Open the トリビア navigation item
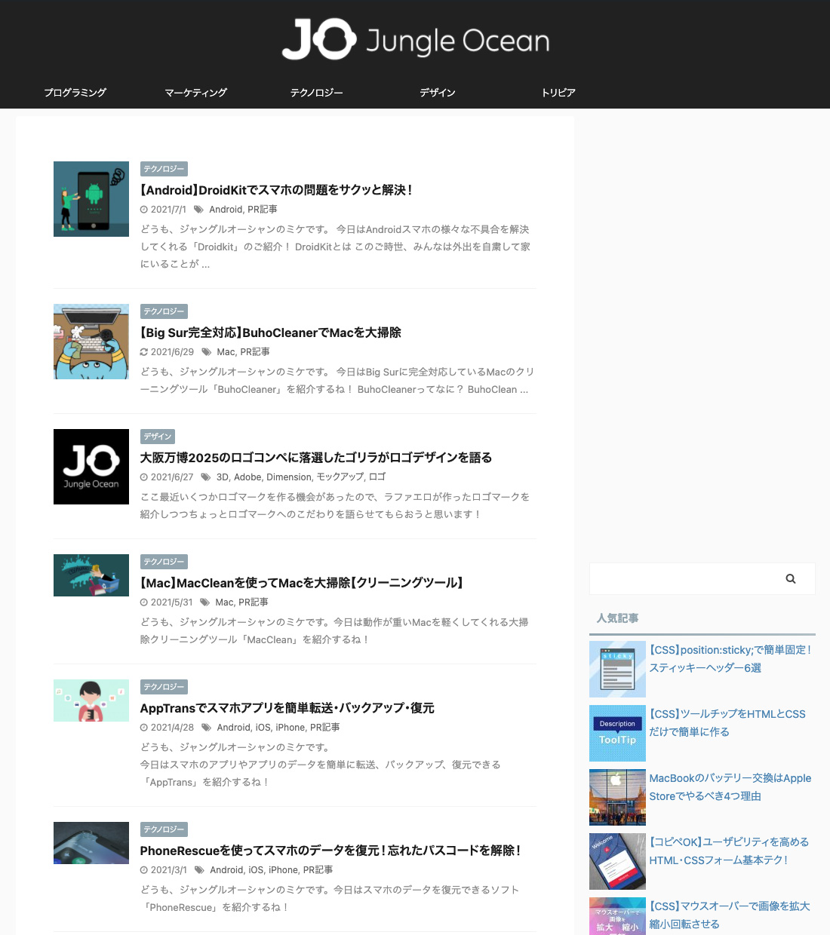 coord(558,93)
